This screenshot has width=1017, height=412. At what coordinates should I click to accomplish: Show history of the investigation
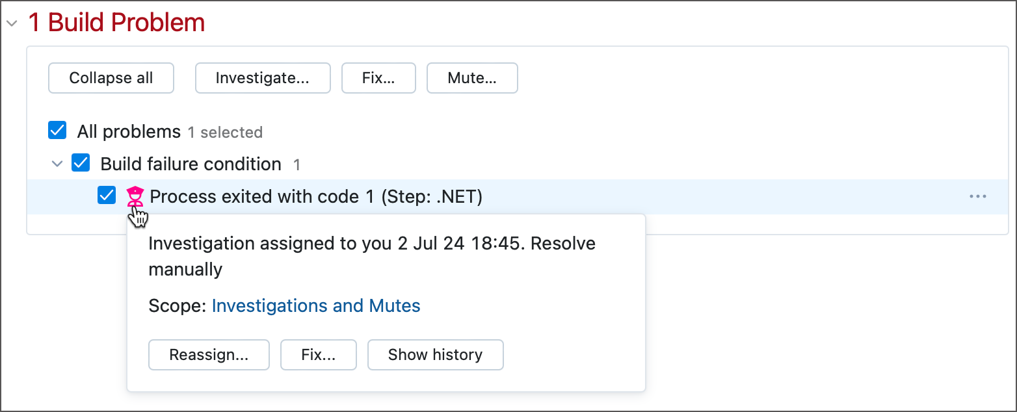click(x=435, y=355)
